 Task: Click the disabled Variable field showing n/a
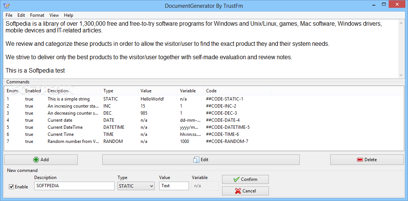pos(205,186)
